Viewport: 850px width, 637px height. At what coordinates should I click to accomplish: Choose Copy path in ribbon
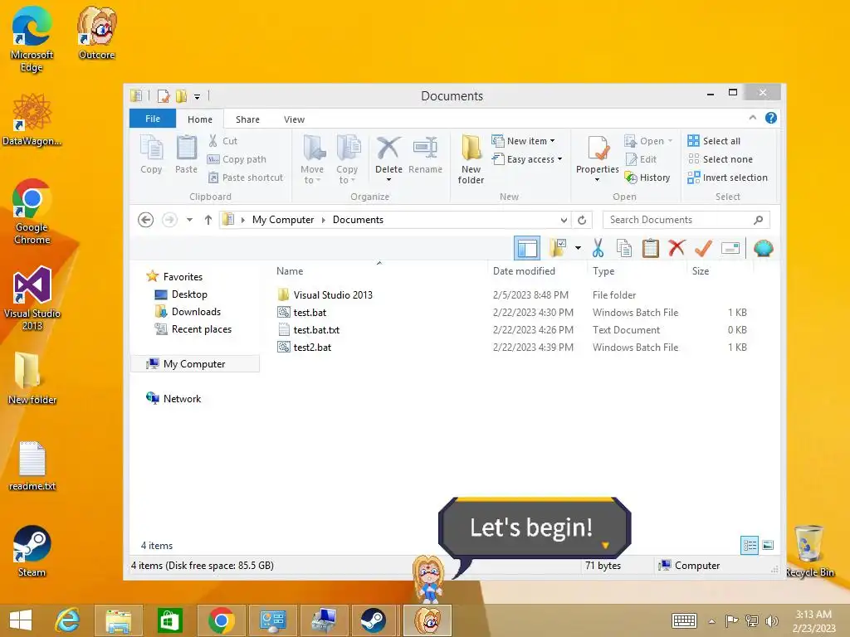(x=237, y=159)
